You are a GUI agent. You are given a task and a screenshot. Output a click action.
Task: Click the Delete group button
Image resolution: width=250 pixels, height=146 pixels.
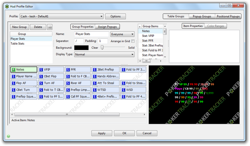tap(38, 27)
